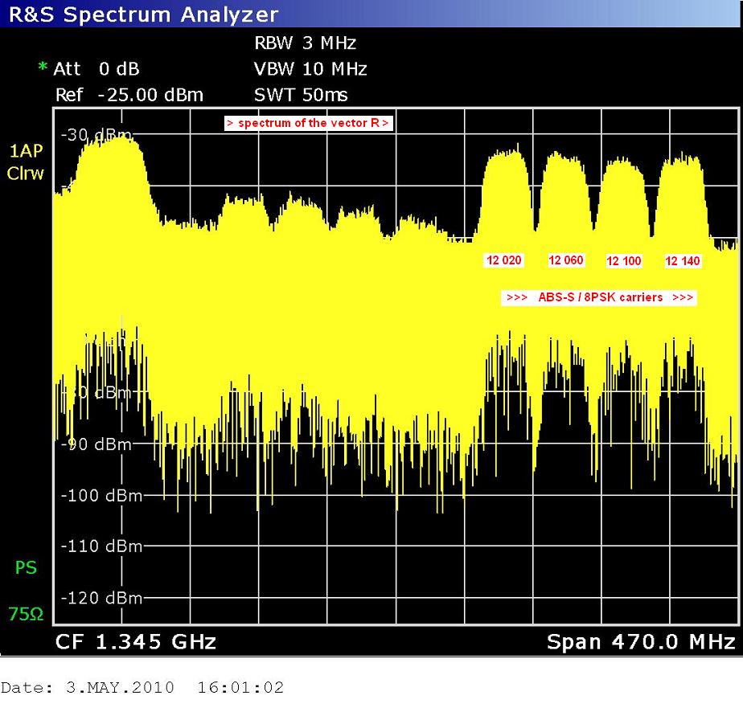
Task: Click the Ref -25.00 dBm reference level
Action: [129, 95]
